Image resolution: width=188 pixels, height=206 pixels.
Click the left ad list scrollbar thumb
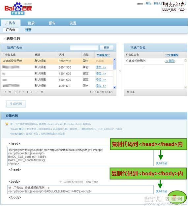click(x=114, y=66)
